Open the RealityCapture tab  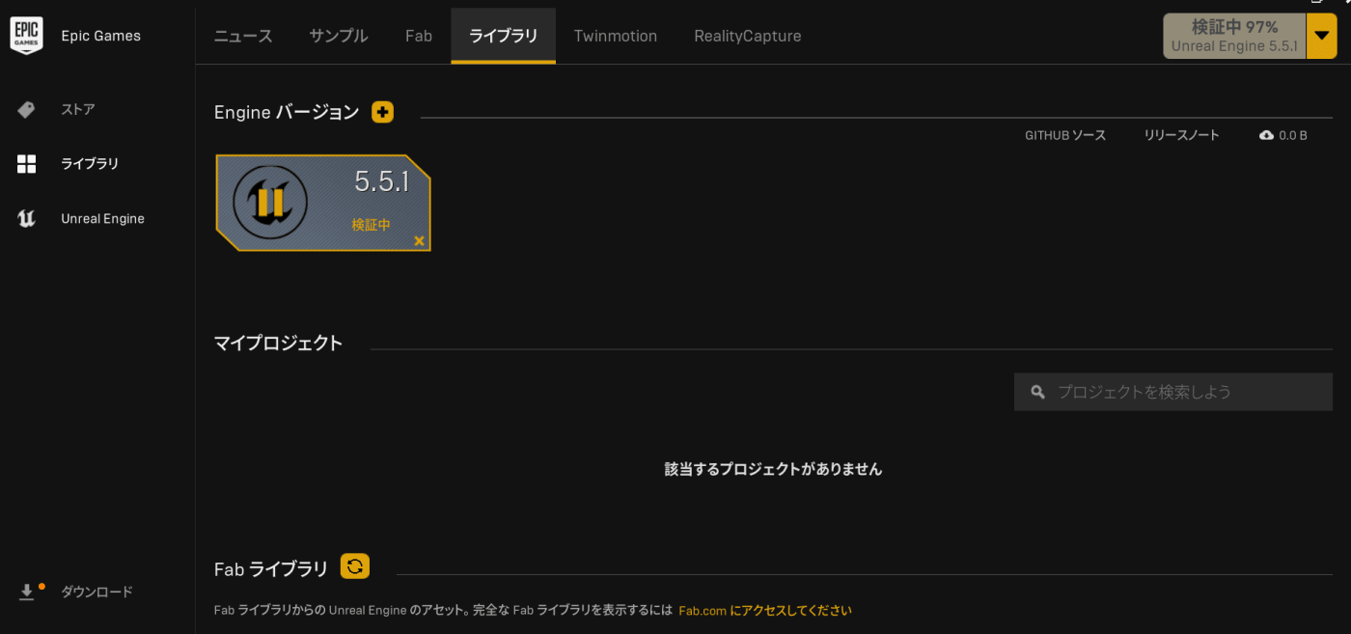[x=748, y=36]
